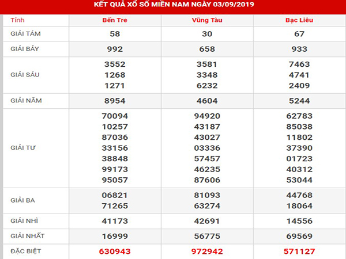This screenshot has width=346, height=259.
Task: Select the Giải Nhất row label
Action: click(x=27, y=236)
